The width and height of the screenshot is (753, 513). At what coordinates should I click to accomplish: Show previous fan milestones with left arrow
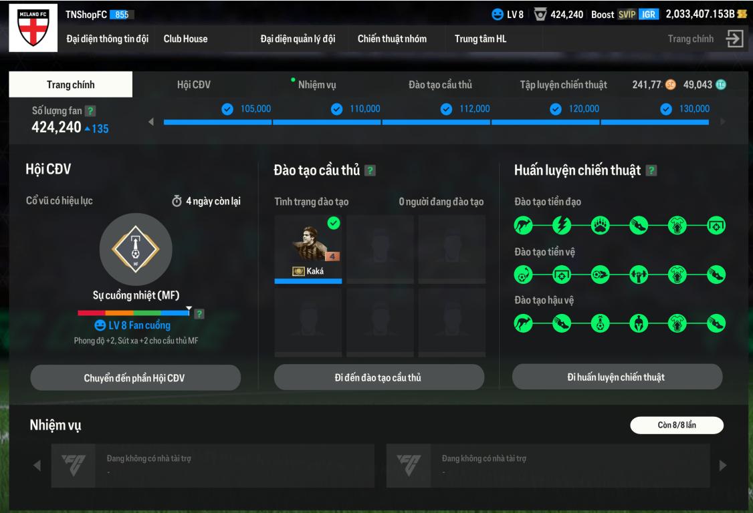(150, 122)
